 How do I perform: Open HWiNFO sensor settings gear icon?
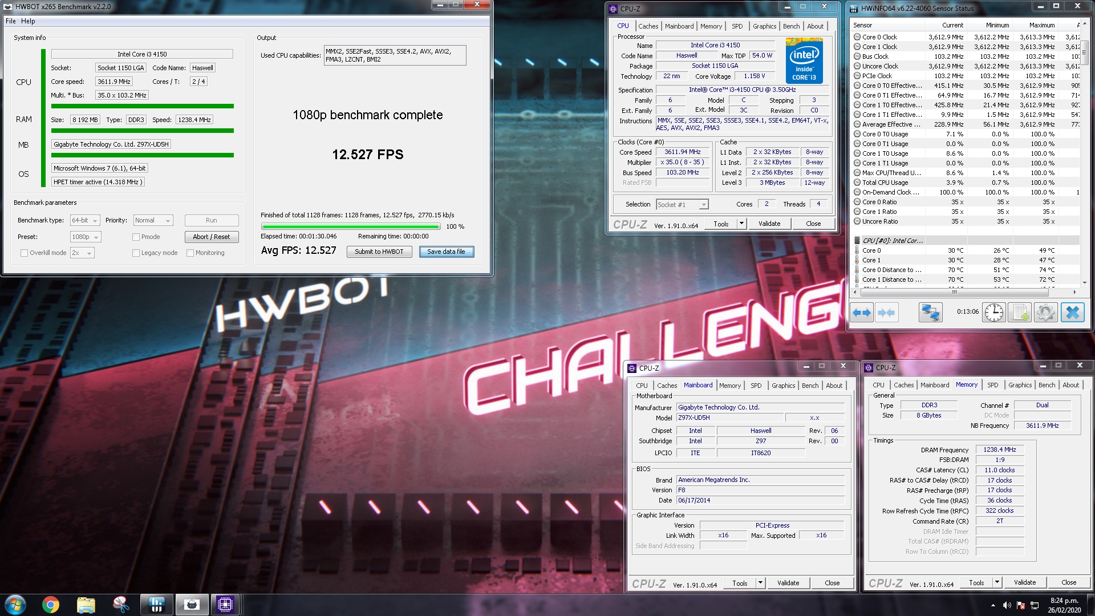[1046, 313]
